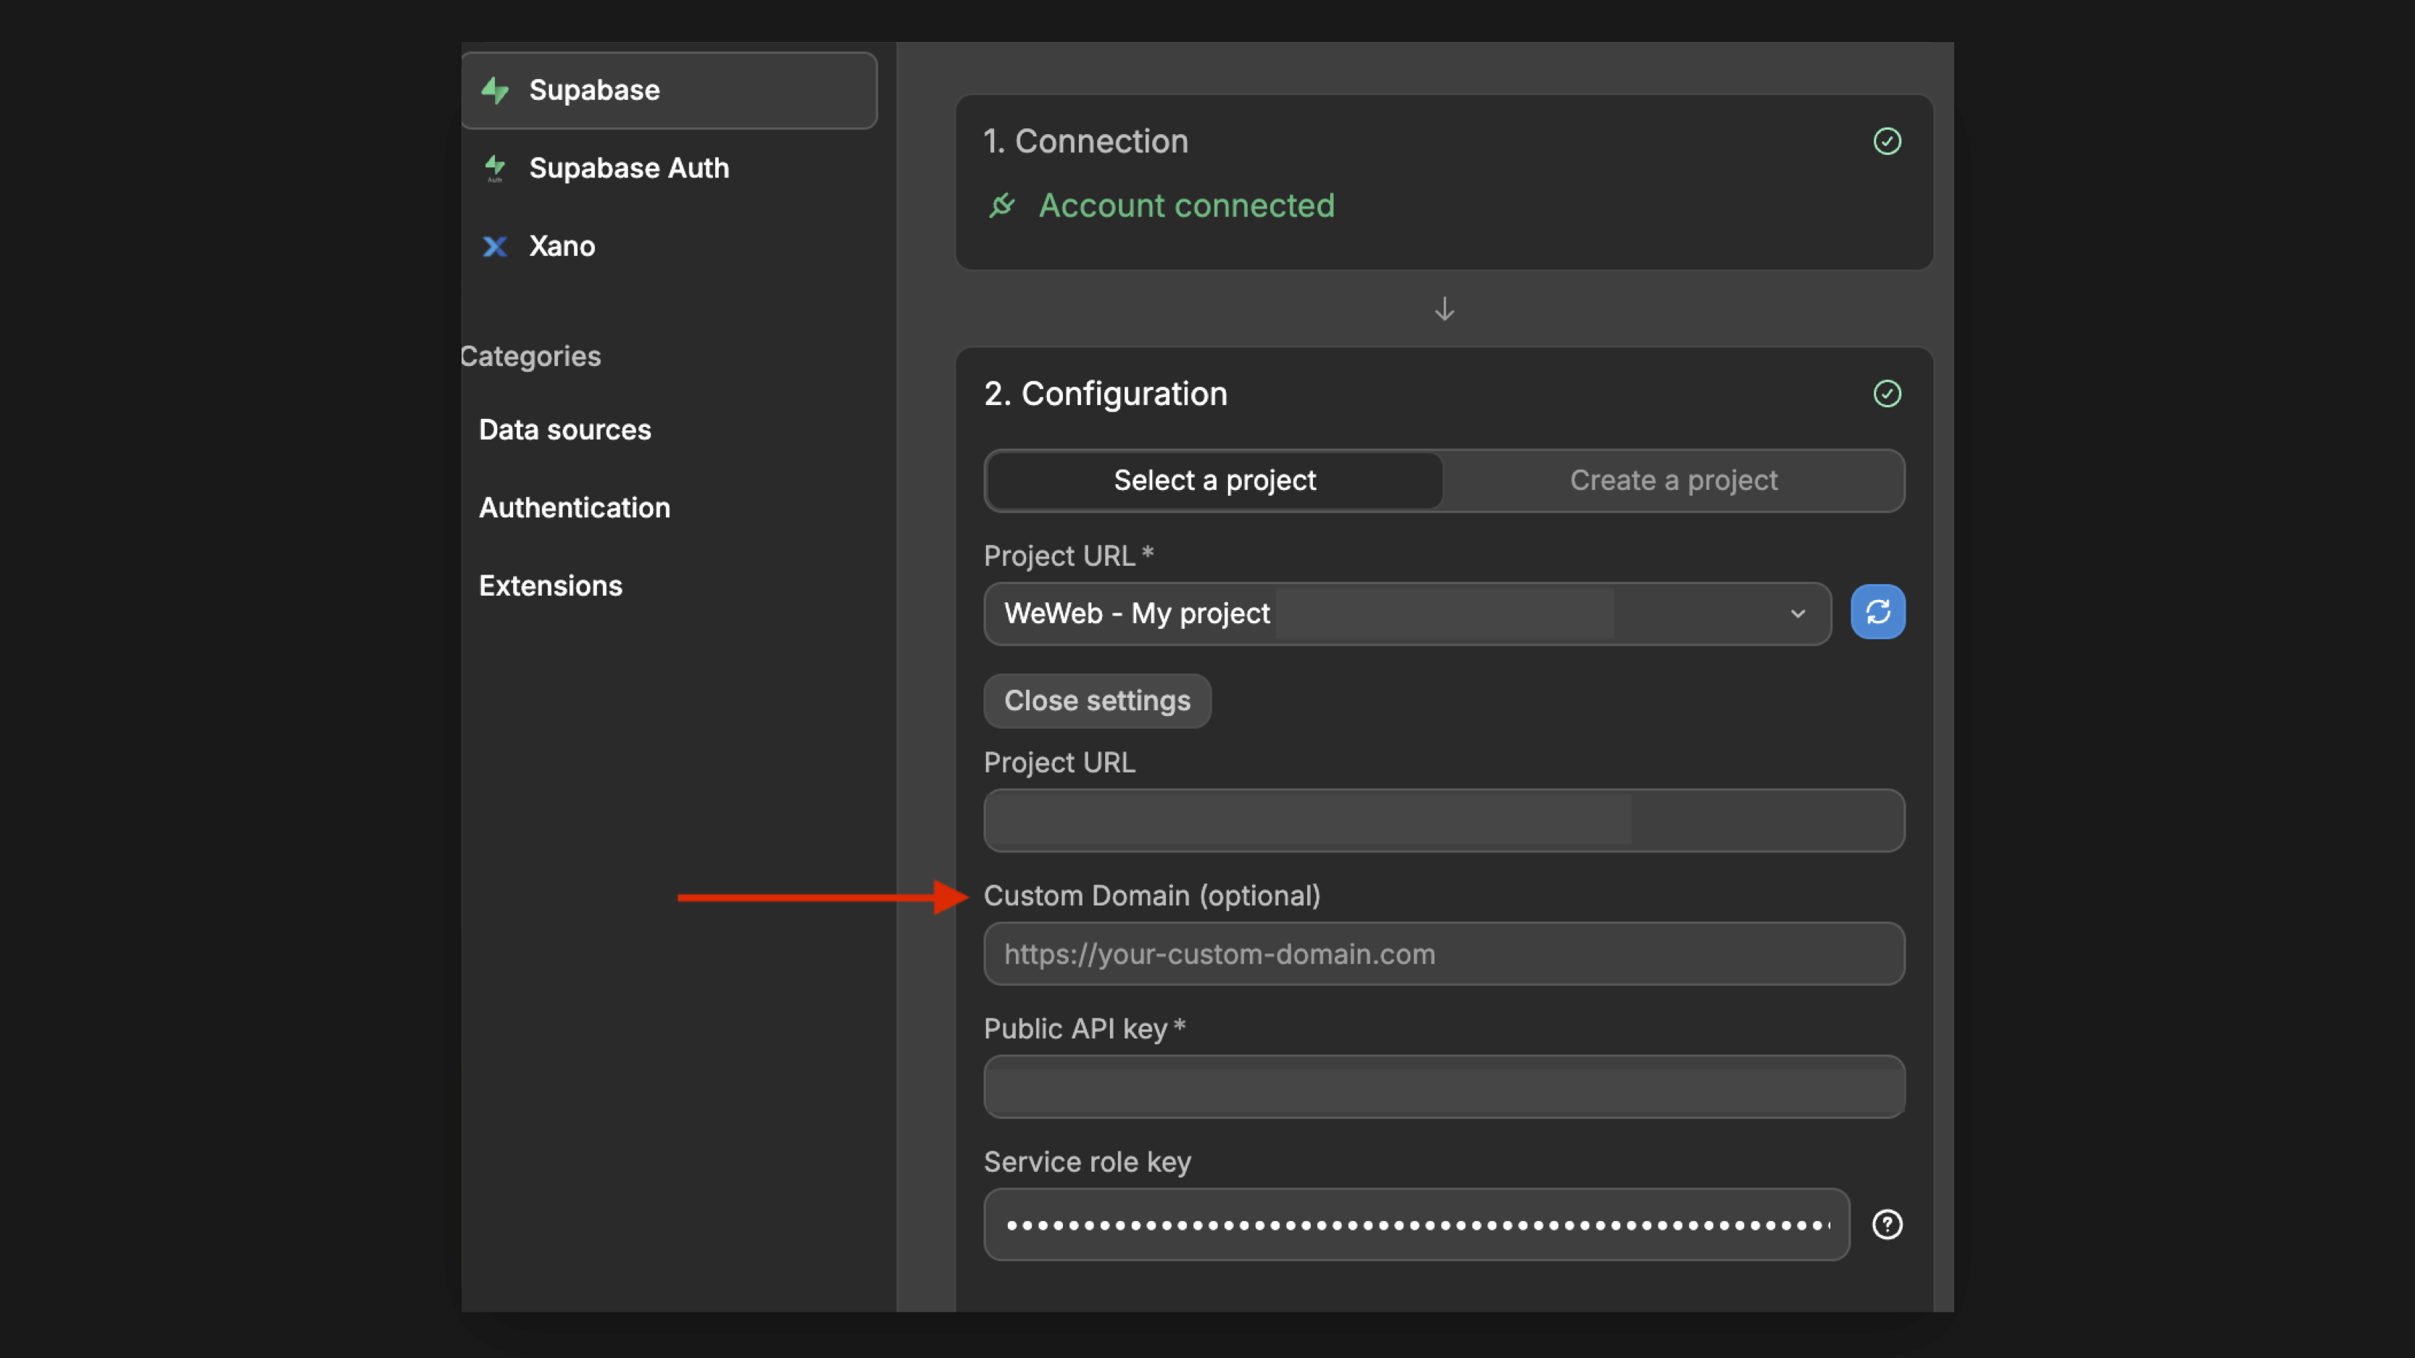
Task: Open help for Service role key
Action: click(1886, 1225)
